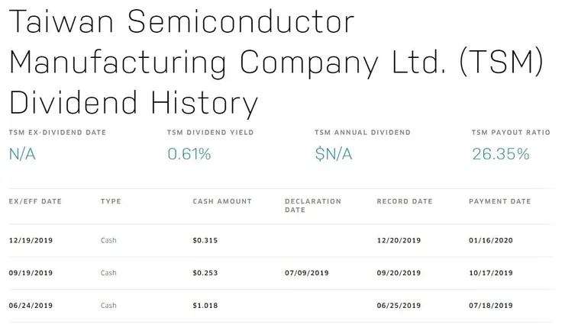This screenshot has height=324, width=565.
Task: Click the 01/16/2020 payment date
Action: click(x=490, y=241)
